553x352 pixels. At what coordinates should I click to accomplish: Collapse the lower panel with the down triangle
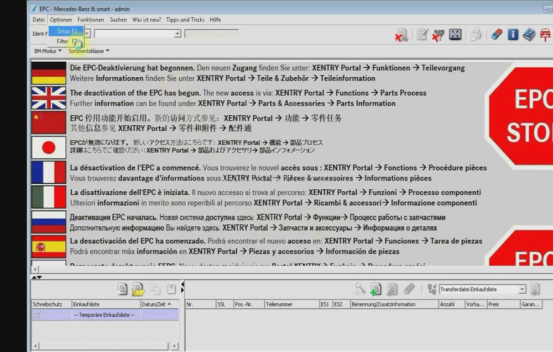pos(39,278)
